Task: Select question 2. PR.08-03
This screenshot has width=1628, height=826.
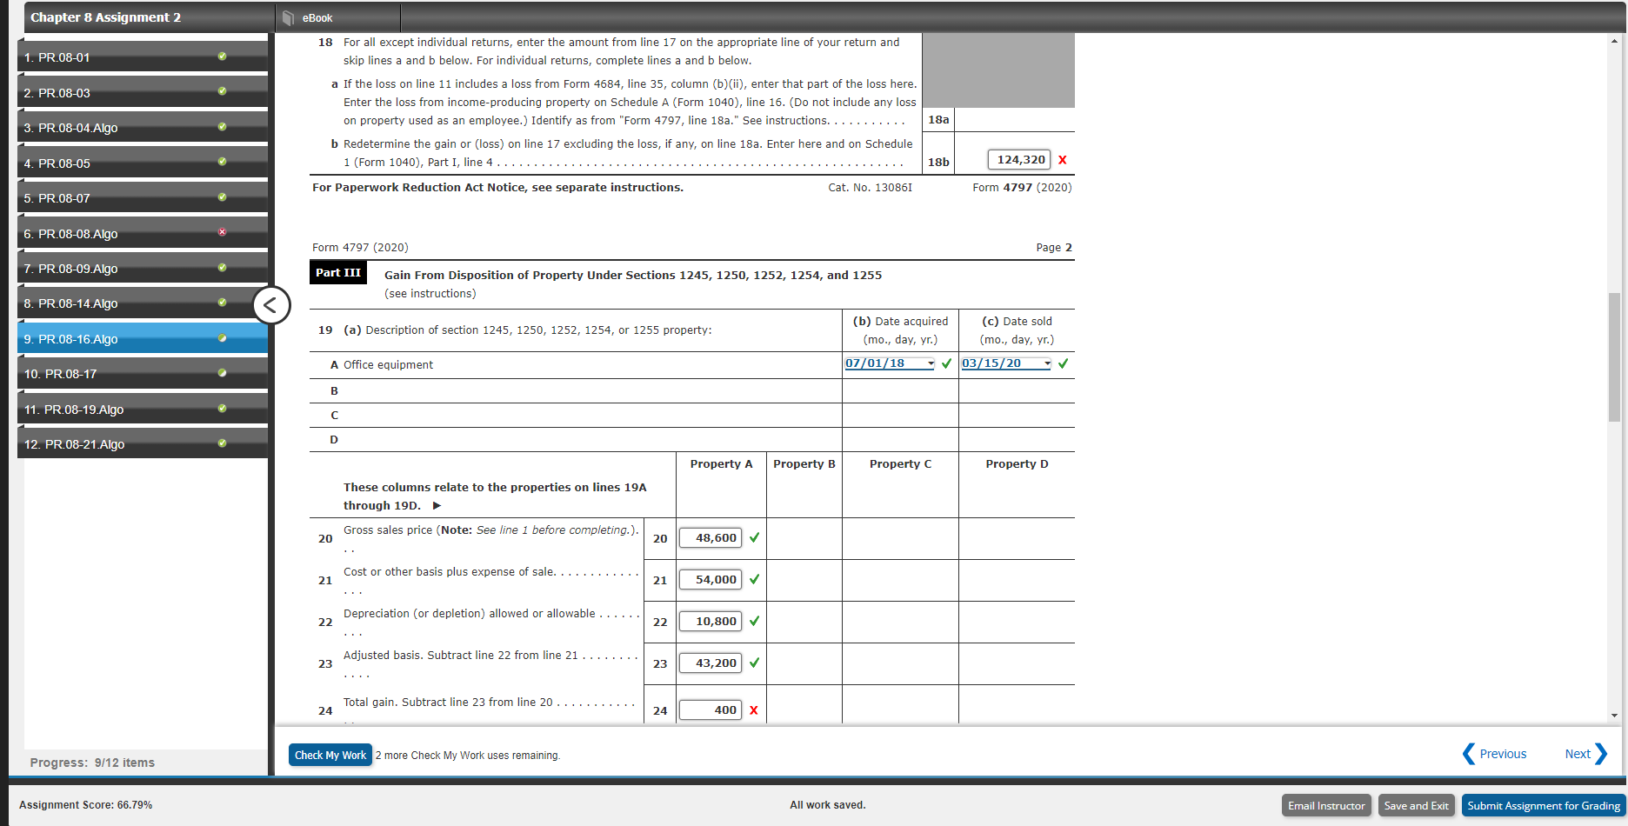Action: pos(143,92)
